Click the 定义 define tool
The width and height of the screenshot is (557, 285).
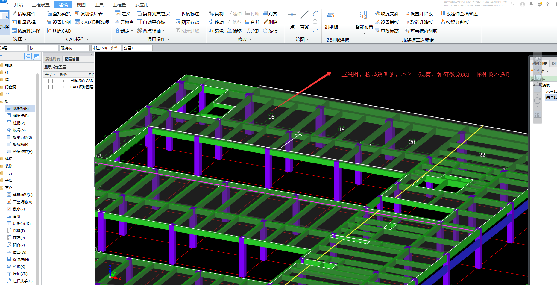123,13
